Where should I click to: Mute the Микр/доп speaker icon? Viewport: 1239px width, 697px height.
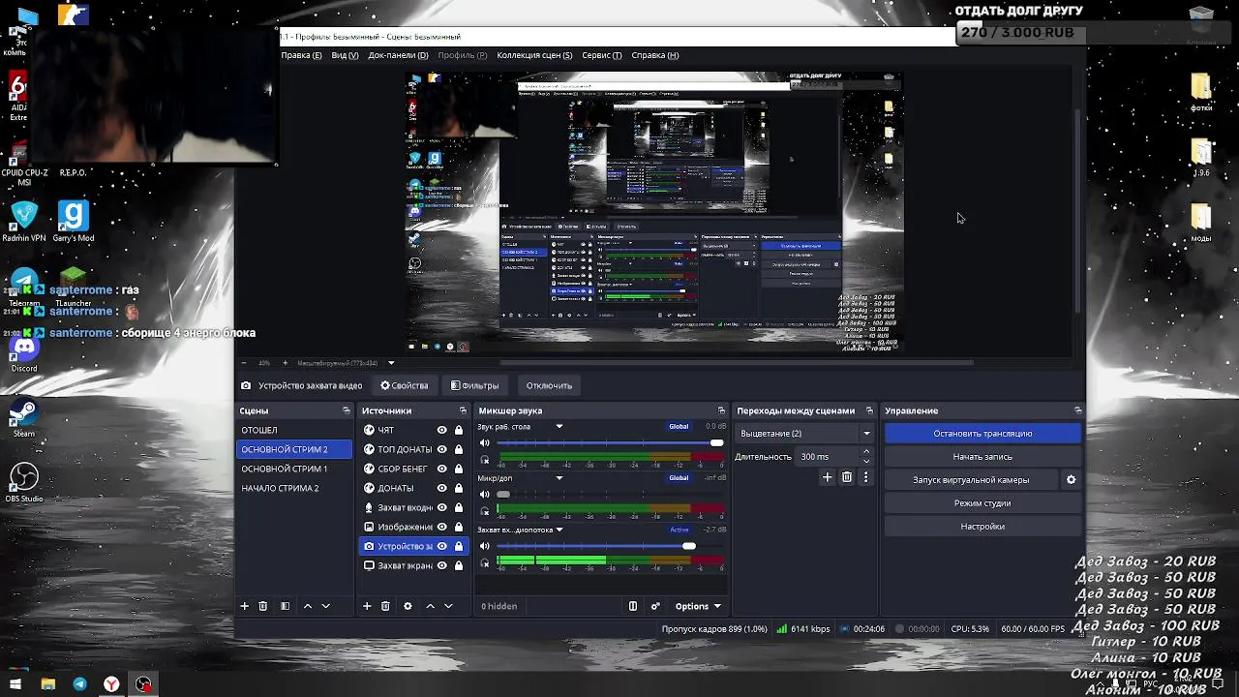485,494
